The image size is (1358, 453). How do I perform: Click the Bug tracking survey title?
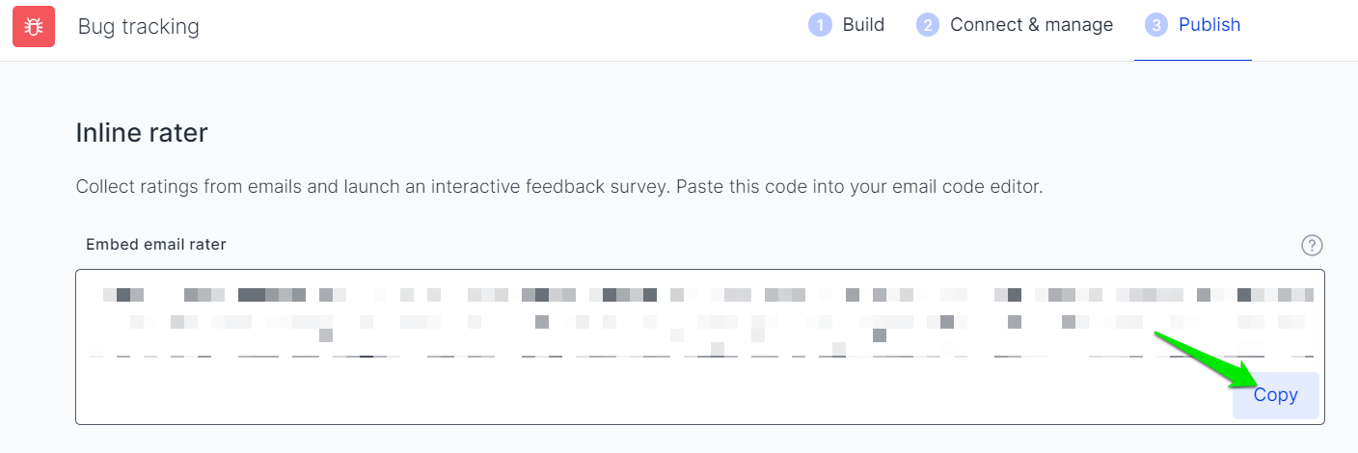click(x=139, y=26)
